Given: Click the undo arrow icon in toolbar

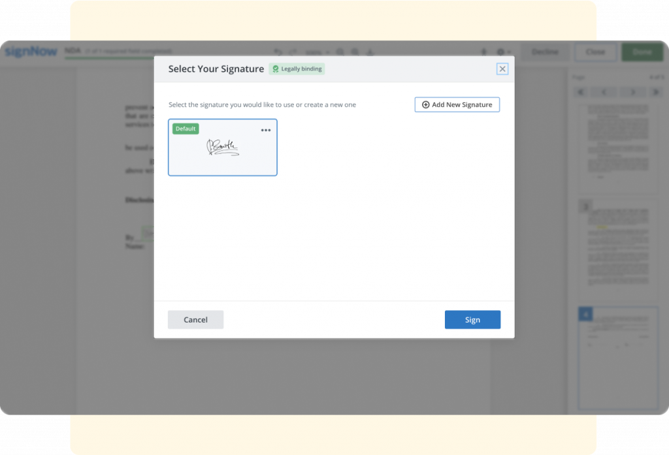Looking at the screenshot, I should coord(278,52).
